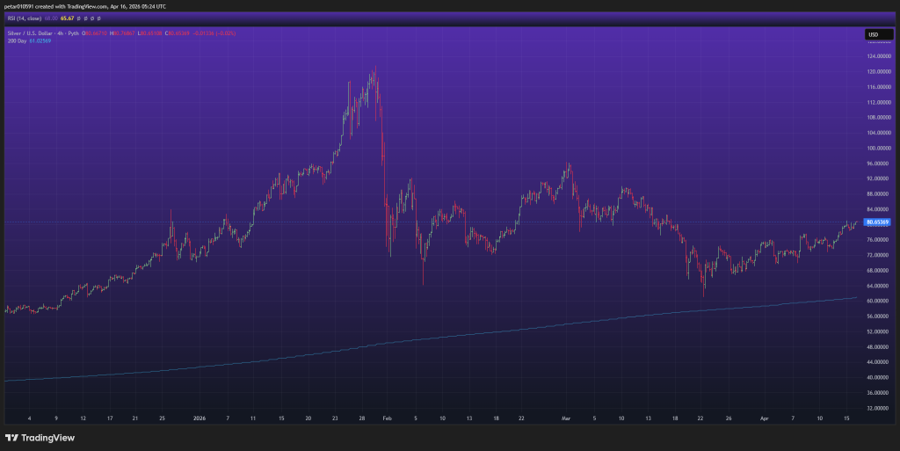Click the 108.00000 price axis label
900x451 pixels.
[x=879, y=118]
